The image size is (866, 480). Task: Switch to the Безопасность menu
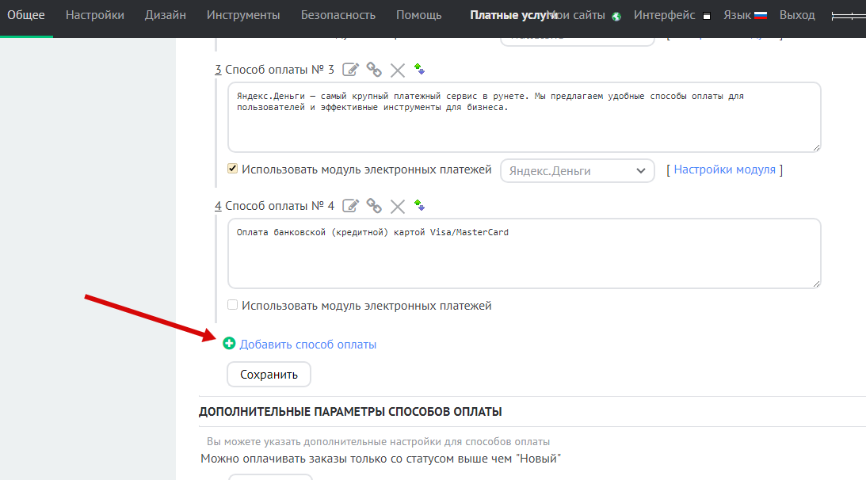point(338,15)
